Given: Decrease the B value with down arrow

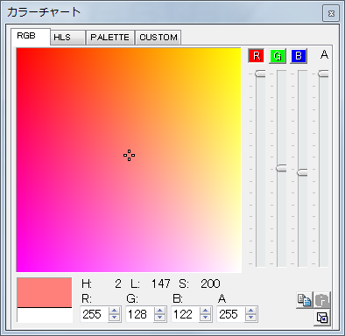Looking at the screenshot, I should [x=205, y=318].
